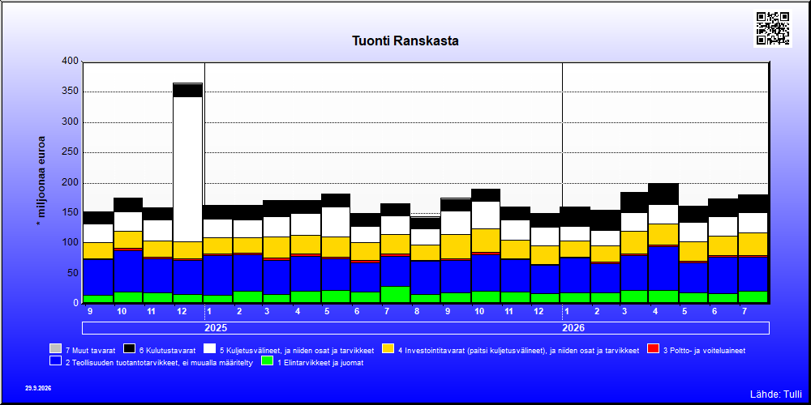Click the black top segment of the tallest bar

pyautogui.click(x=188, y=91)
